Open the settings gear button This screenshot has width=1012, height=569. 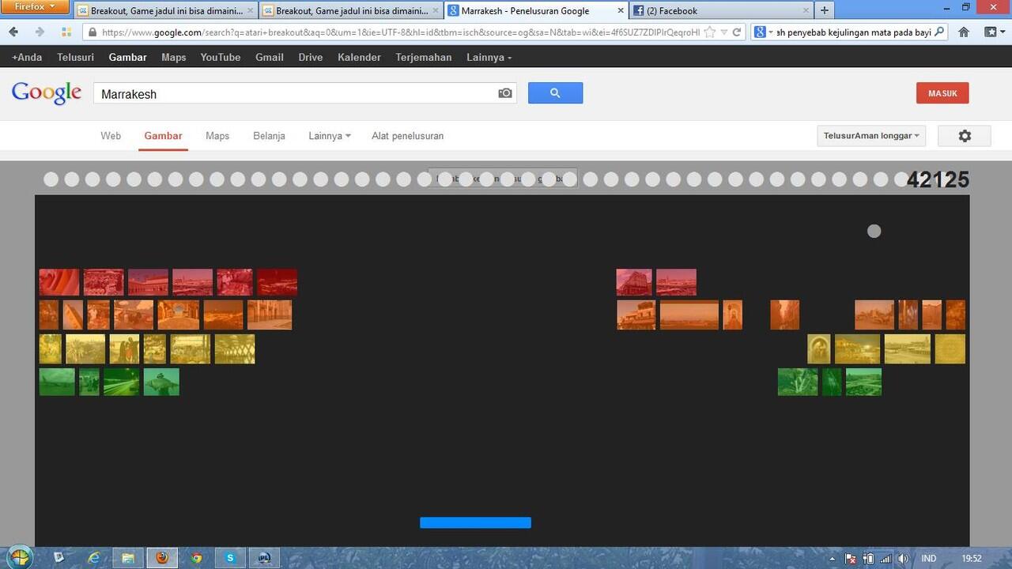tap(965, 136)
